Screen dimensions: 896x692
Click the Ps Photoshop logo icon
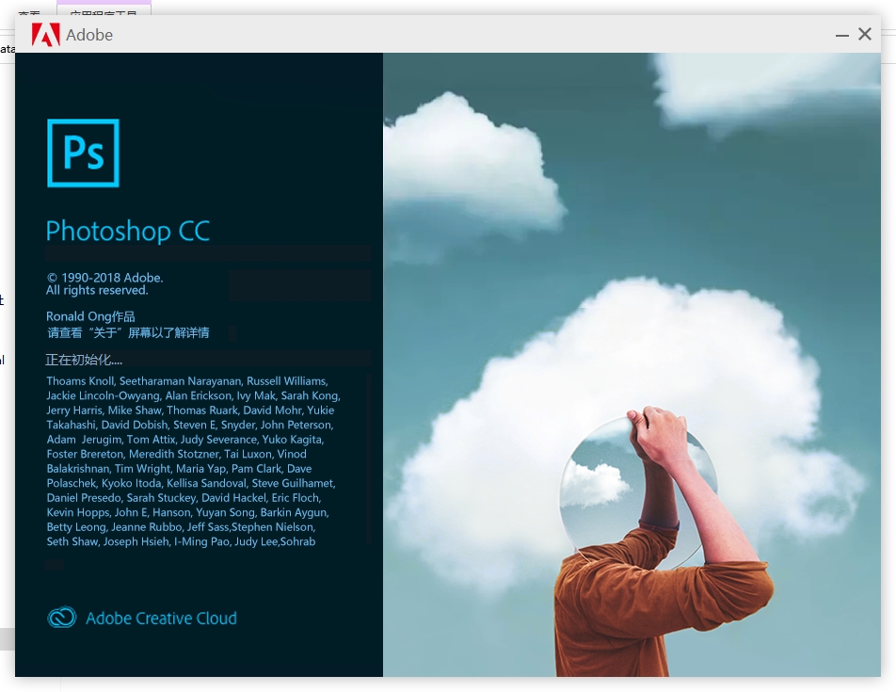pos(83,153)
